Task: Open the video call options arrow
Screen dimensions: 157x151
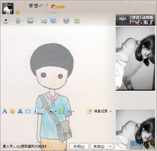Action: click(x=11, y=21)
